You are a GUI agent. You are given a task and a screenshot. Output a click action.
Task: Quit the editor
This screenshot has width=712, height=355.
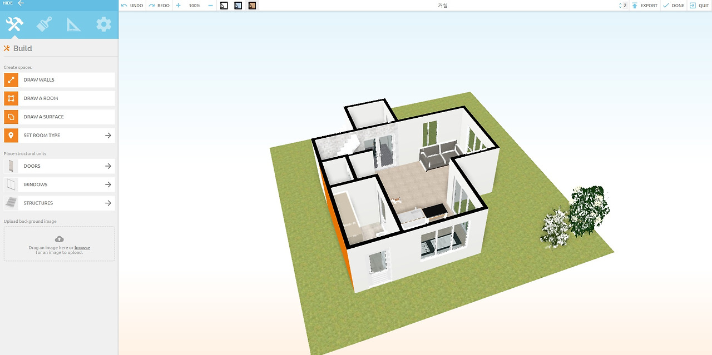coord(699,6)
